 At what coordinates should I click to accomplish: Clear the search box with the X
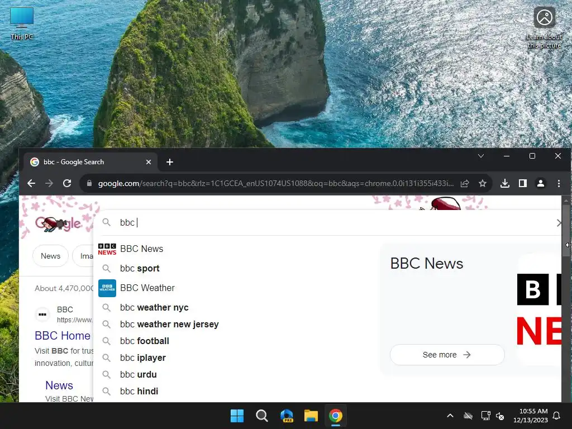[559, 222]
